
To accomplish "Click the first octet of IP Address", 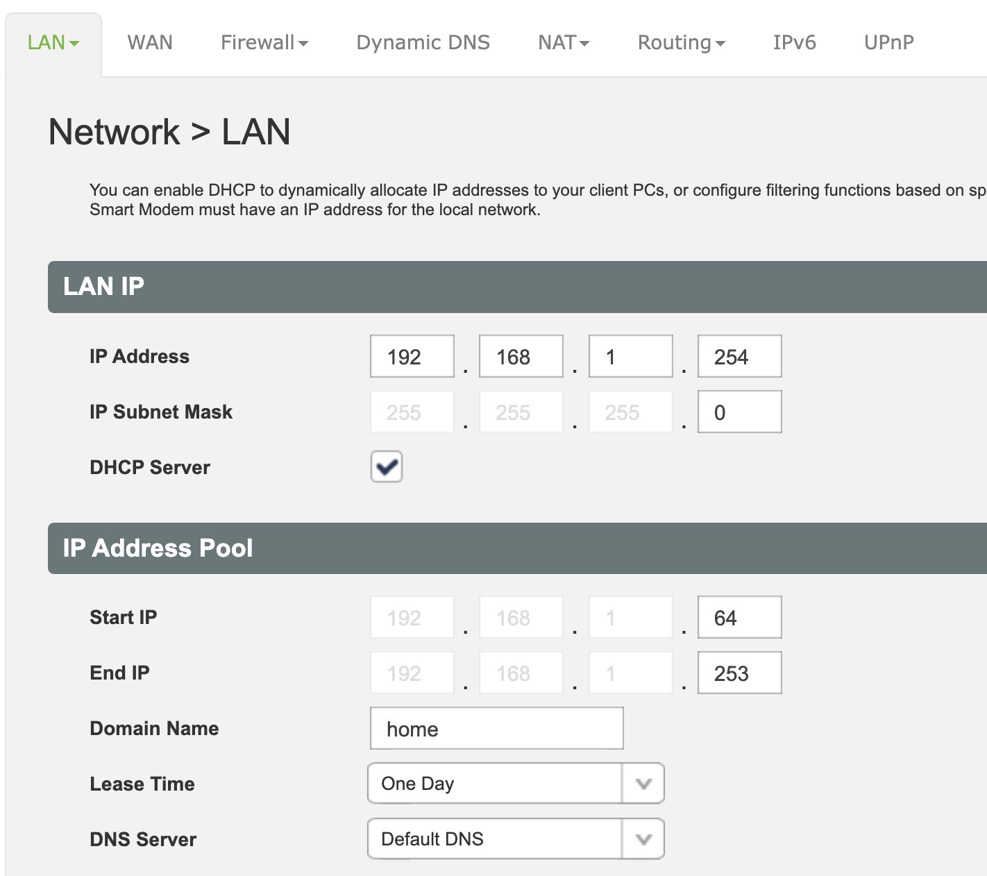I will click(412, 357).
